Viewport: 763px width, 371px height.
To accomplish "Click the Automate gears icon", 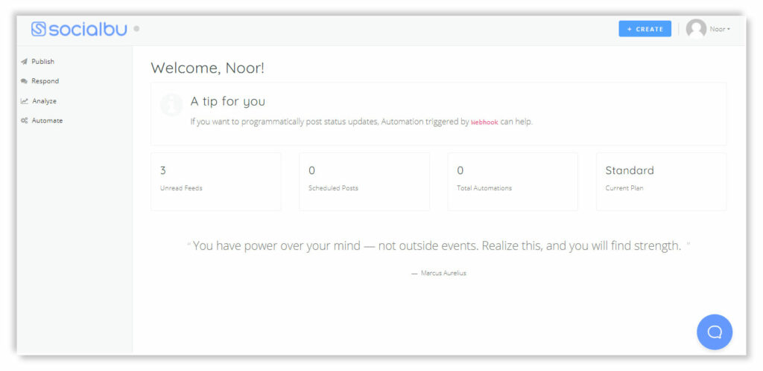I will pyautogui.click(x=25, y=120).
